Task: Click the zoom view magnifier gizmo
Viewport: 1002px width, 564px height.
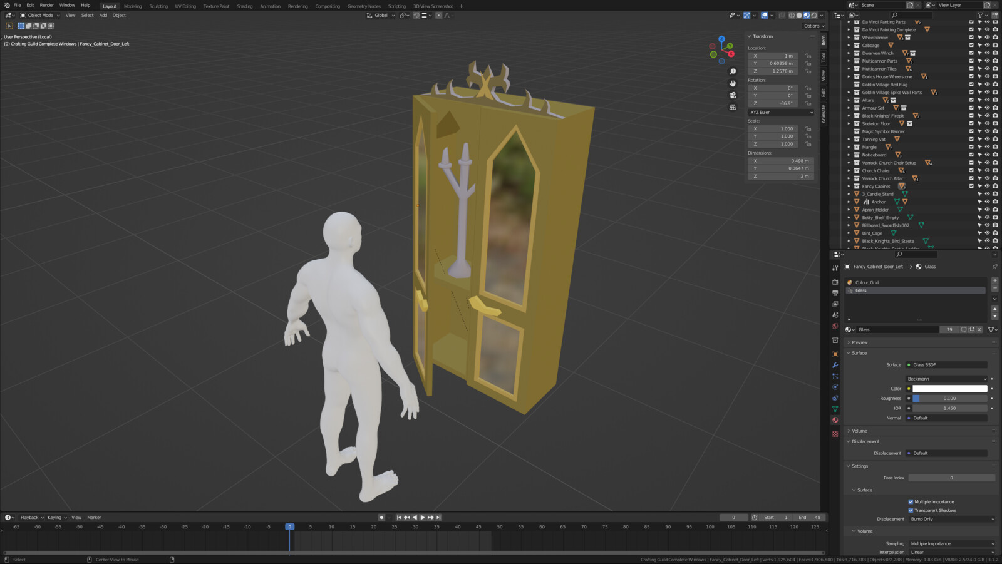Action: pos(733,71)
